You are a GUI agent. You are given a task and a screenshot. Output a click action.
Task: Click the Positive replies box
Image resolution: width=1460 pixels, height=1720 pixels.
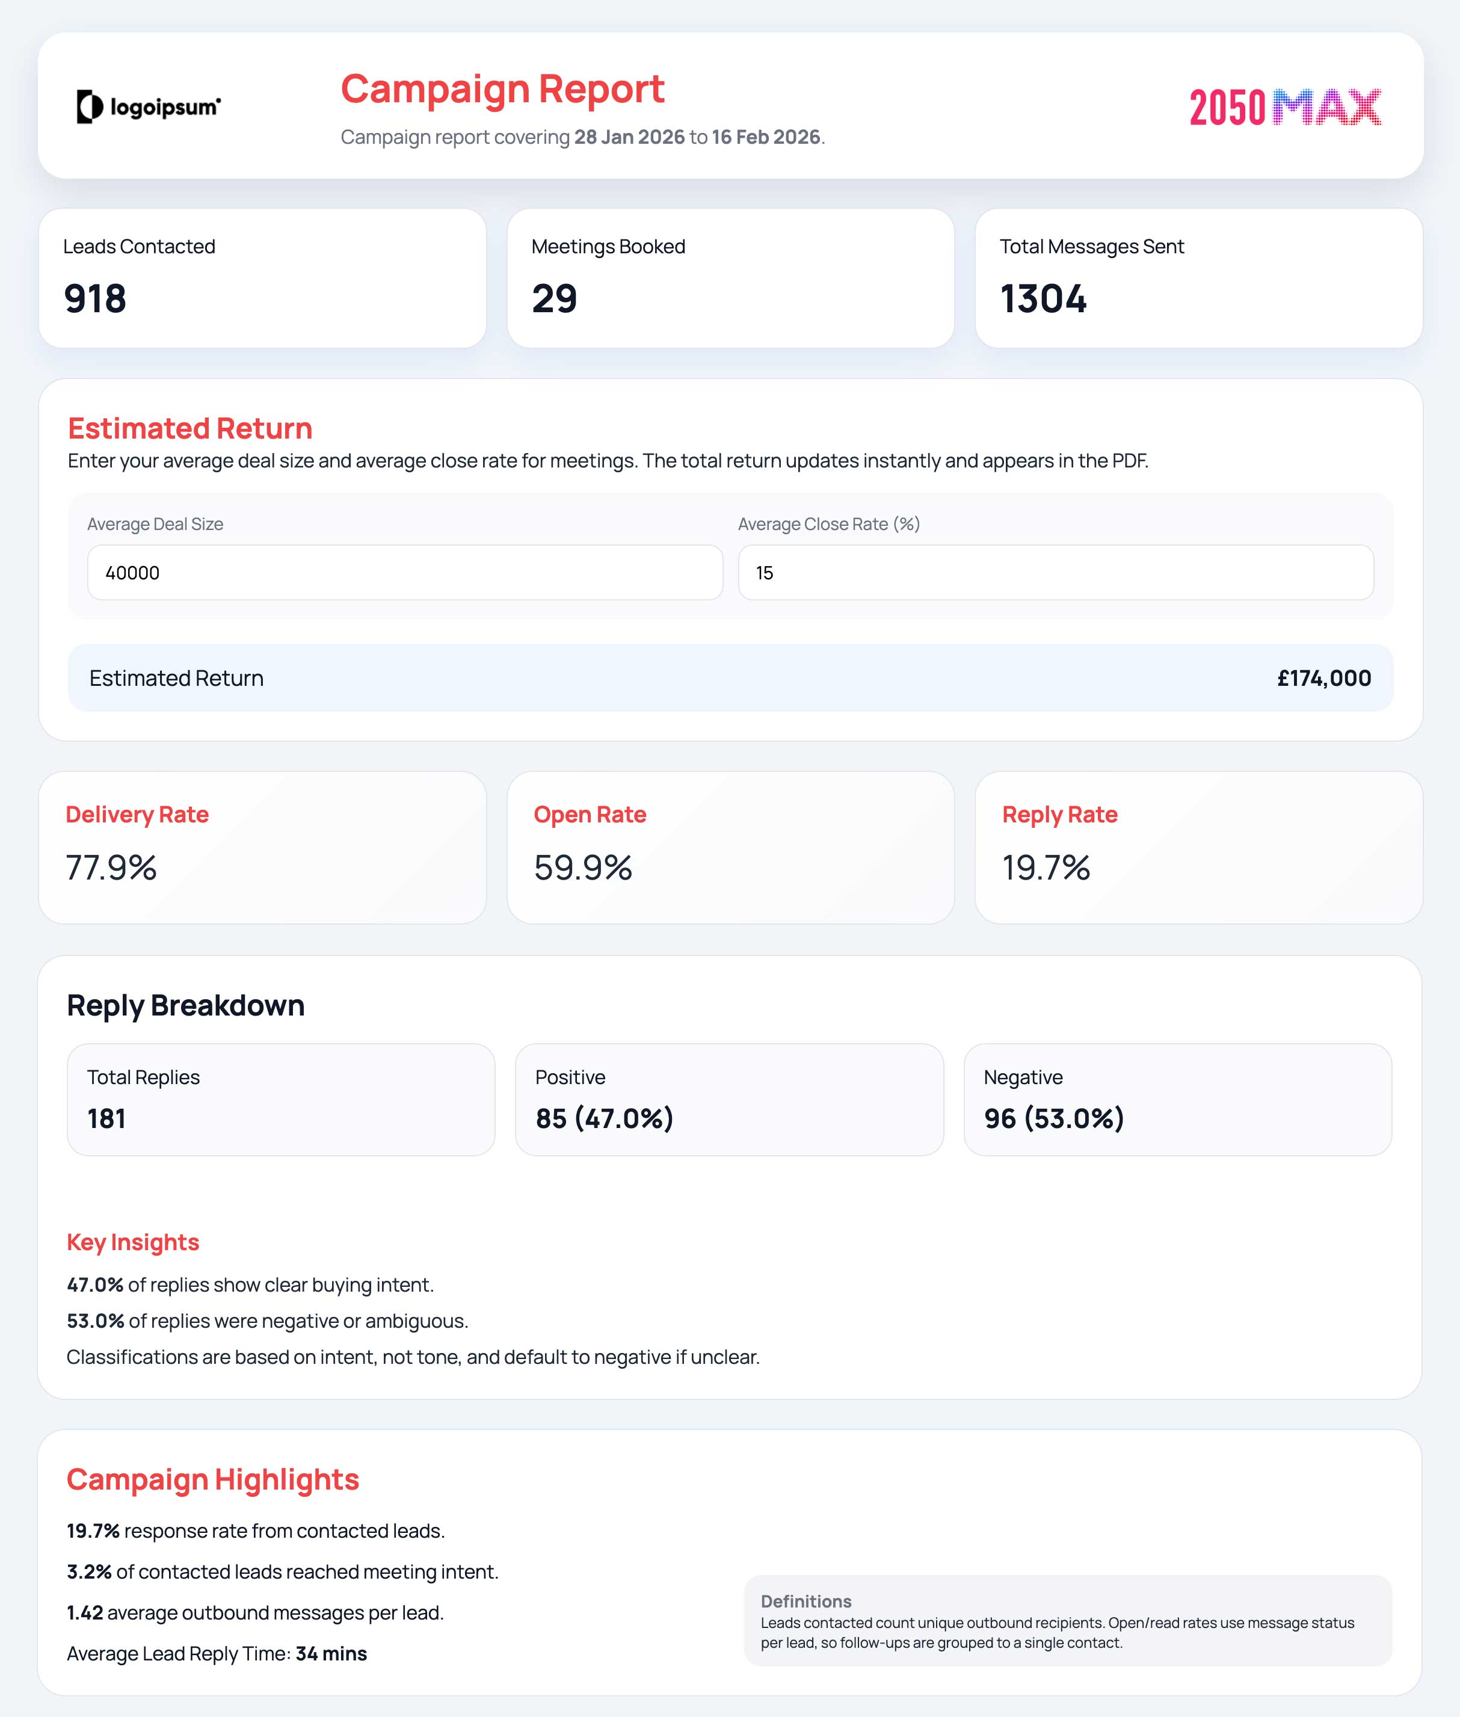coord(729,1099)
